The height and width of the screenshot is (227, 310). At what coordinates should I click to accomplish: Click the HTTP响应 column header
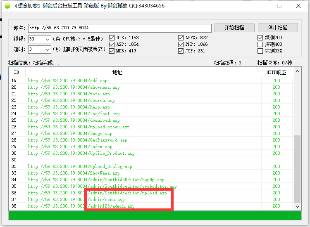coord(277,72)
